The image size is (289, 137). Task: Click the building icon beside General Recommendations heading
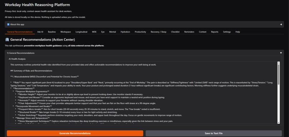(x=7, y=40)
